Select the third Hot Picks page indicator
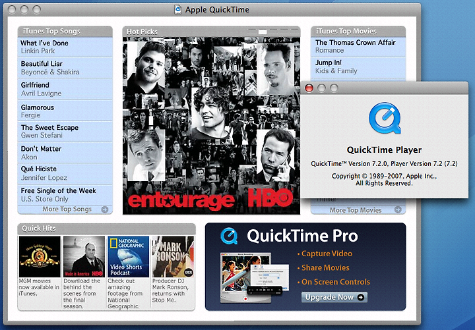Screen dimensions: 475x330 click(x=273, y=32)
